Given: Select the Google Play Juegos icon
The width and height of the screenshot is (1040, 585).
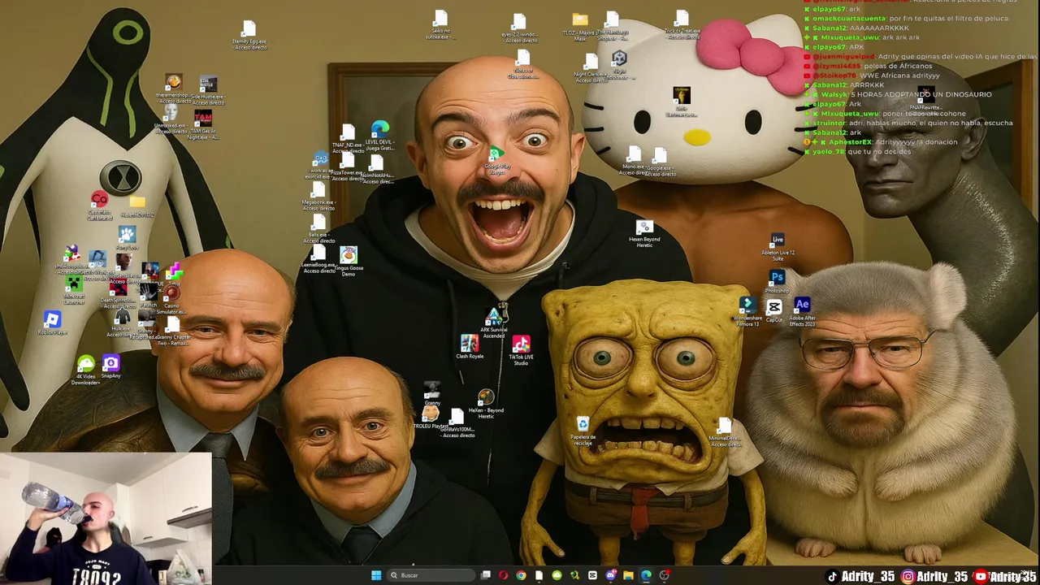Looking at the screenshot, I should click(x=496, y=154).
